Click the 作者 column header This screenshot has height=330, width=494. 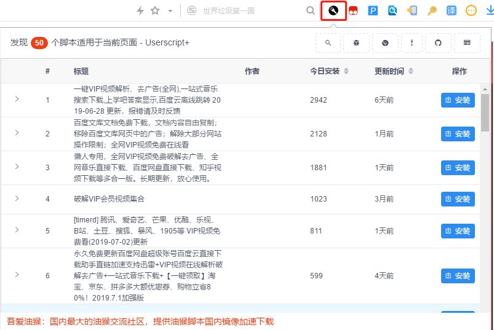tap(252, 71)
